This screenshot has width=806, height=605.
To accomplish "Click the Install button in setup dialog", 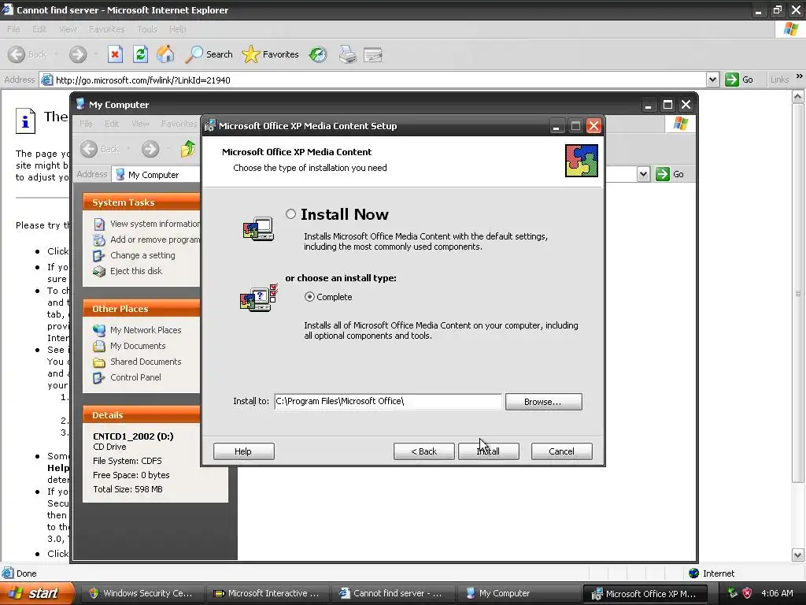I will [x=488, y=451].
